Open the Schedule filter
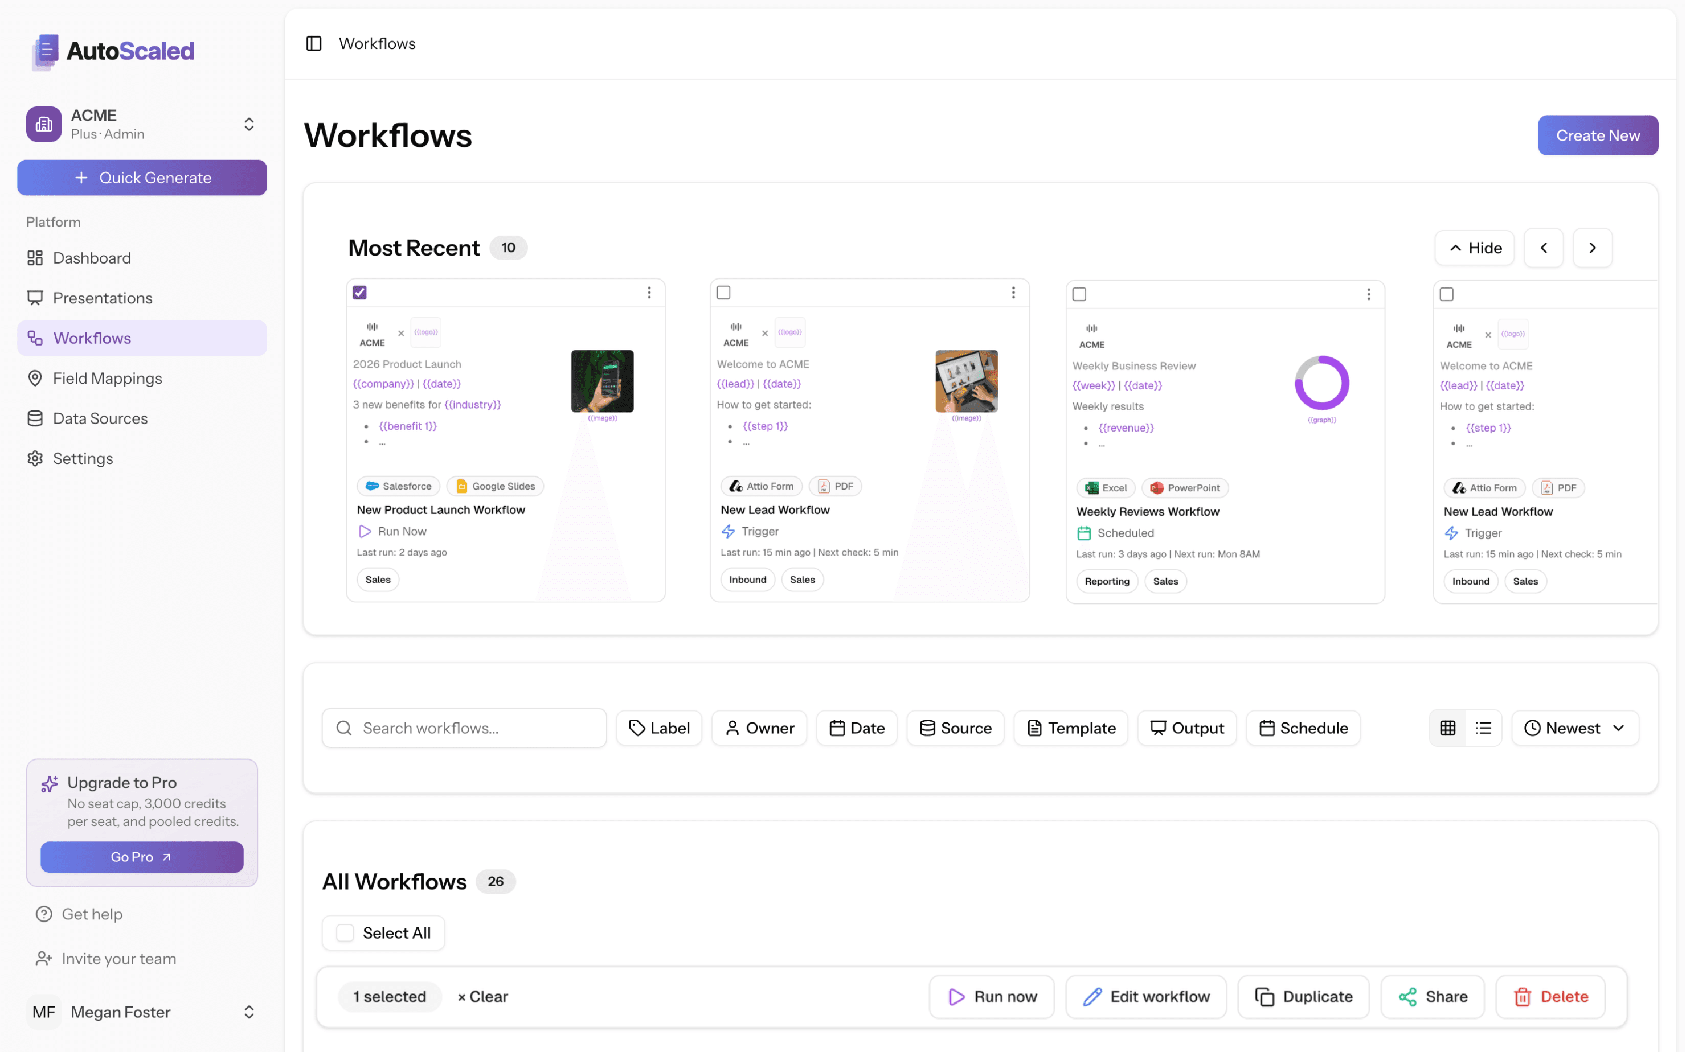Screen dimensions: 1686x1052 [1304, 729]
